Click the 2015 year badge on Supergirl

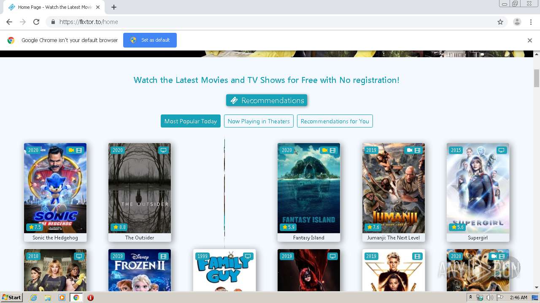coord(456,150)
